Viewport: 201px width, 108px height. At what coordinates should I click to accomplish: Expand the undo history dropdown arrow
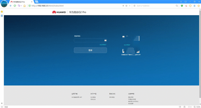(x=21, y=6)
